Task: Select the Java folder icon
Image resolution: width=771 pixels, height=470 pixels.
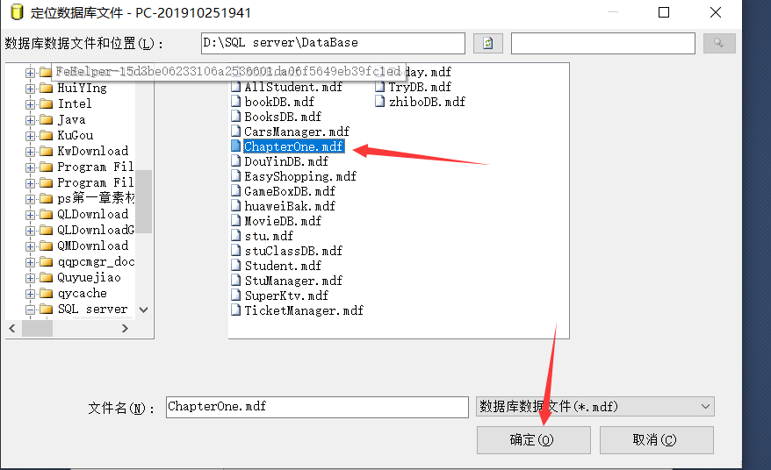Action: click(46, 120)
